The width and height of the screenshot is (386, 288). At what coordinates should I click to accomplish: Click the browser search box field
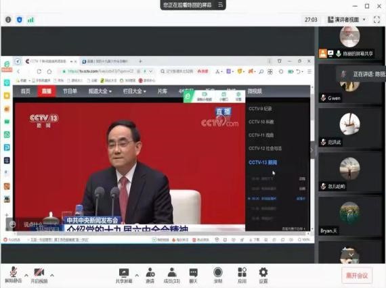tap(179, 71)
